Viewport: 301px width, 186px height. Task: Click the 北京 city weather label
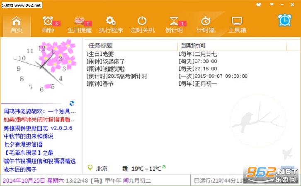[x=102, y=169]
